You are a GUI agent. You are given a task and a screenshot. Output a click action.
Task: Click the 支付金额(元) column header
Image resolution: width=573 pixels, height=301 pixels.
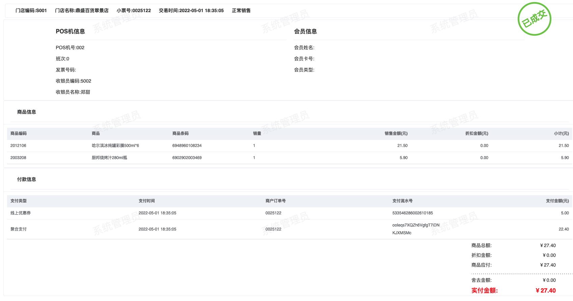[557, 201]
